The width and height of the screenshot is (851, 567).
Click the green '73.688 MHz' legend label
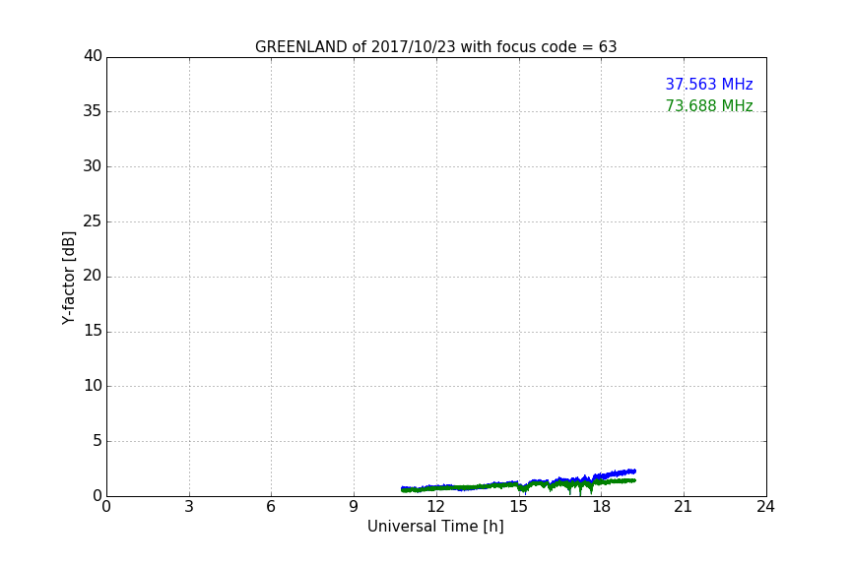pos(709,105)
